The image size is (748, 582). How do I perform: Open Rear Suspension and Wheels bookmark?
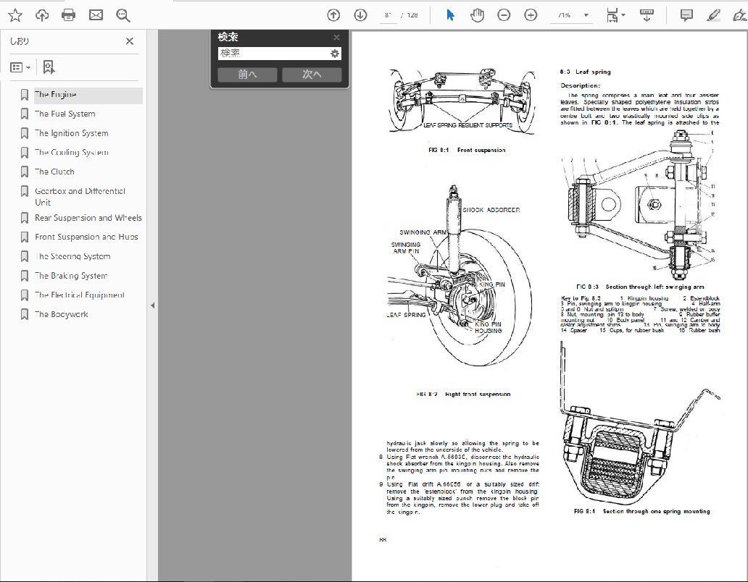click(88, 218)
